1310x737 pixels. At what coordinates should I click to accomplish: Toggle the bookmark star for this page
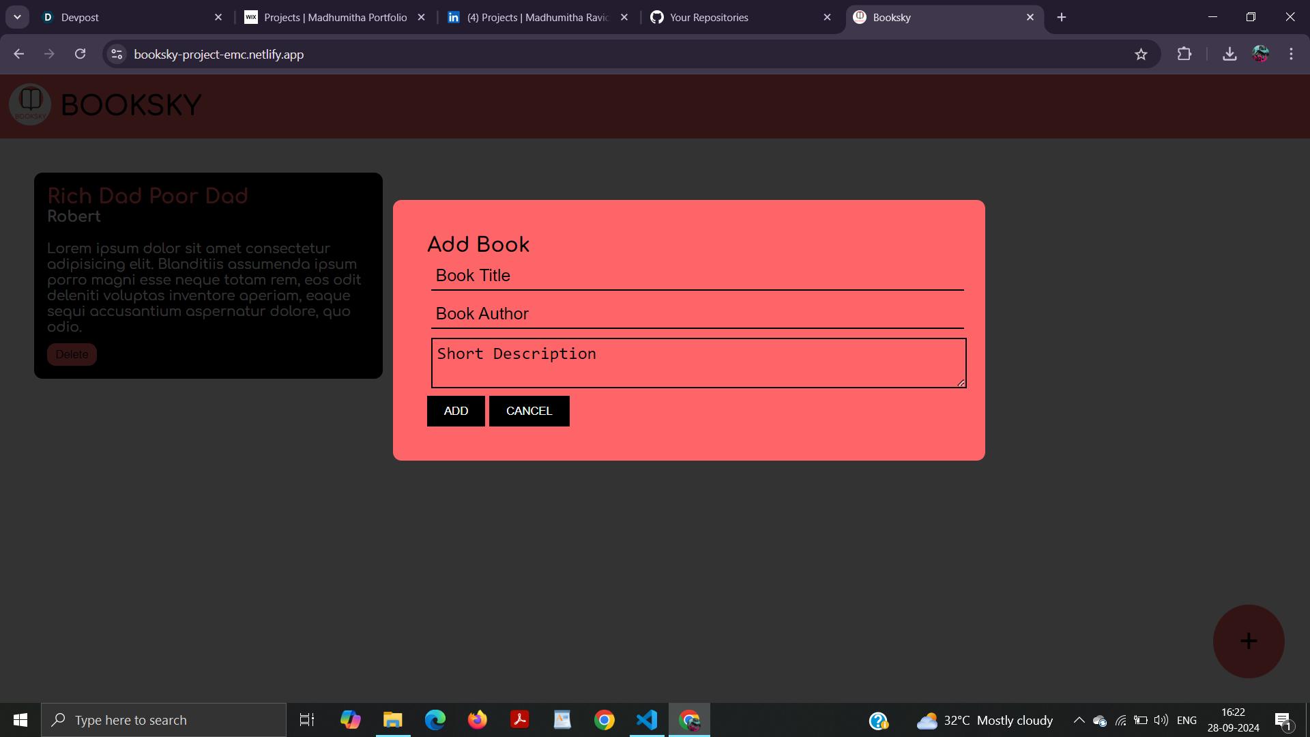1141,54
